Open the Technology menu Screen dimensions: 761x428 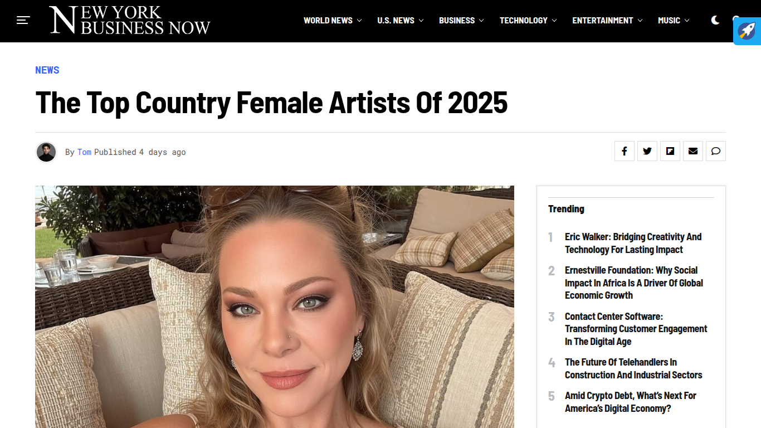[528, 21]
